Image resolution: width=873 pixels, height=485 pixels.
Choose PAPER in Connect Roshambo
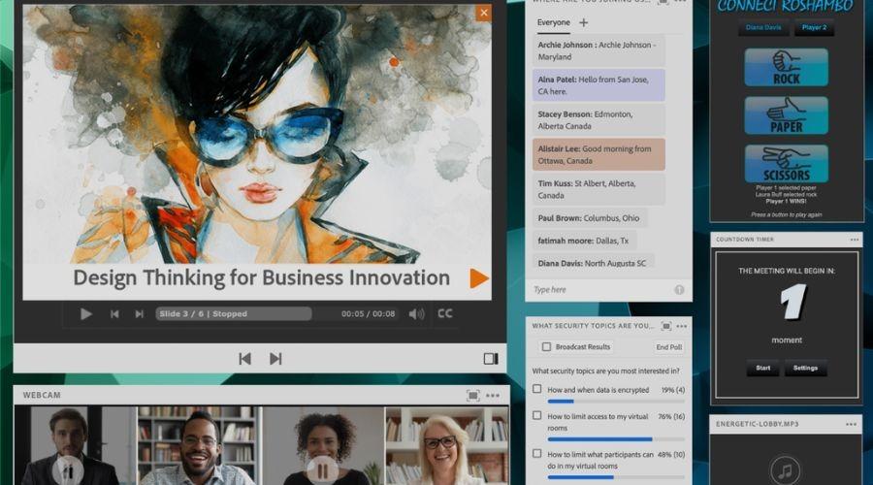click(x=786, y=115)
